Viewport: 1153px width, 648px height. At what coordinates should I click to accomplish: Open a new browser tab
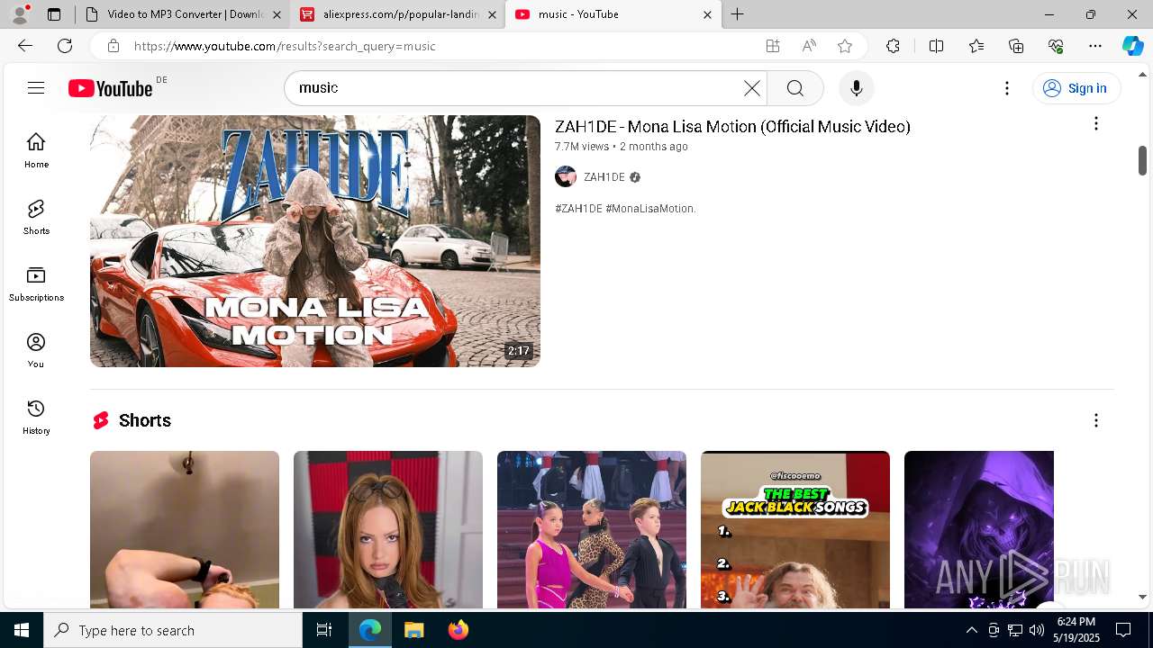[x=737, y=14]
